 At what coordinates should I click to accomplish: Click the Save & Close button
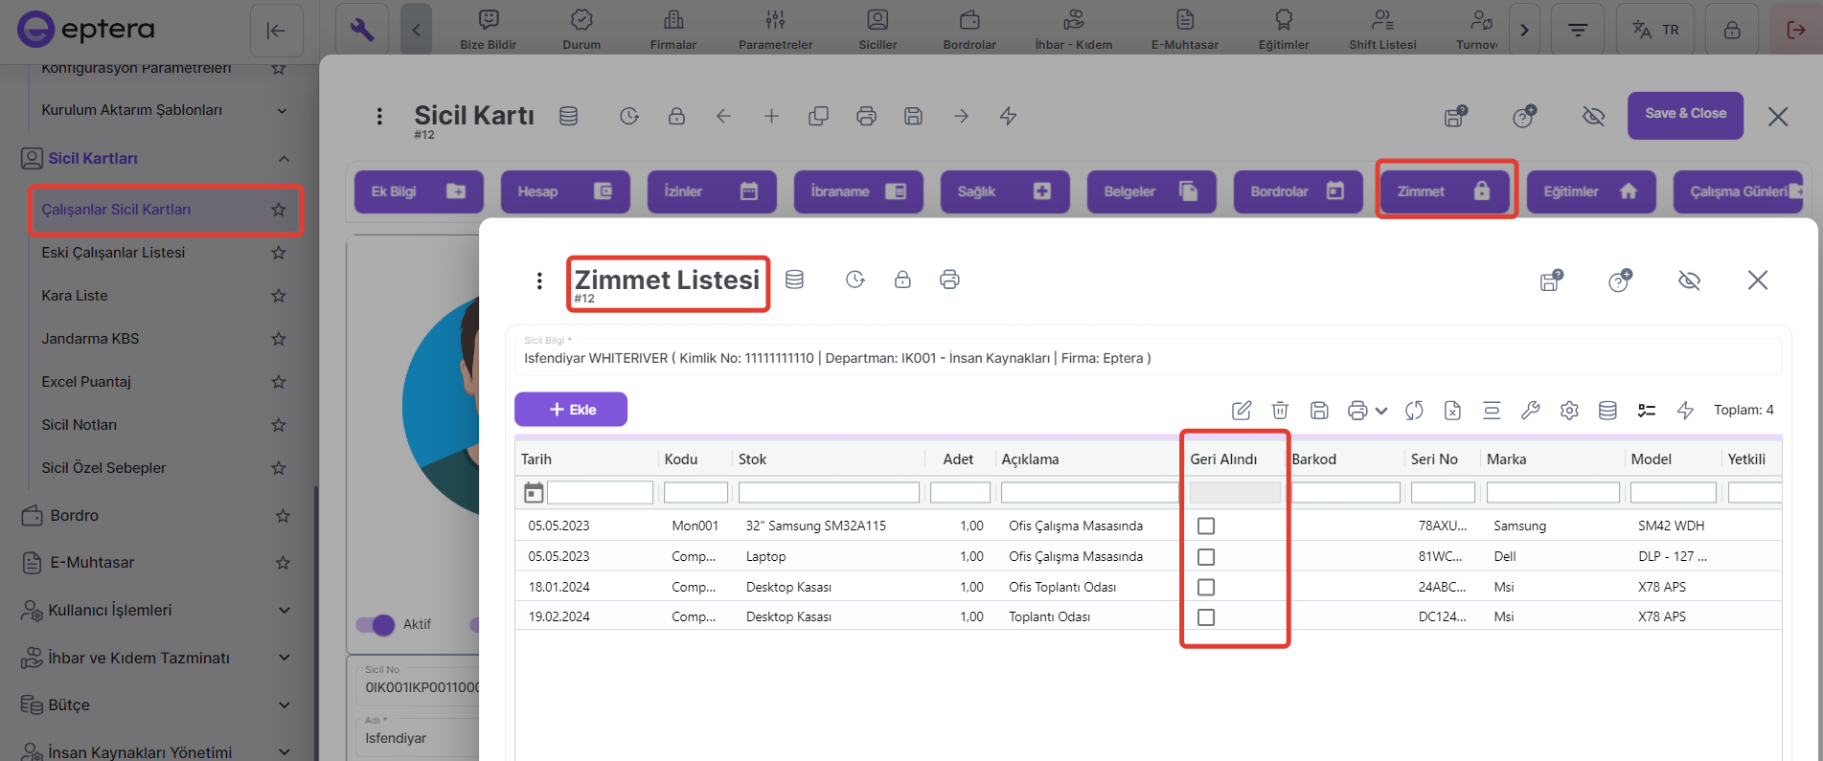coord(1685,114)
